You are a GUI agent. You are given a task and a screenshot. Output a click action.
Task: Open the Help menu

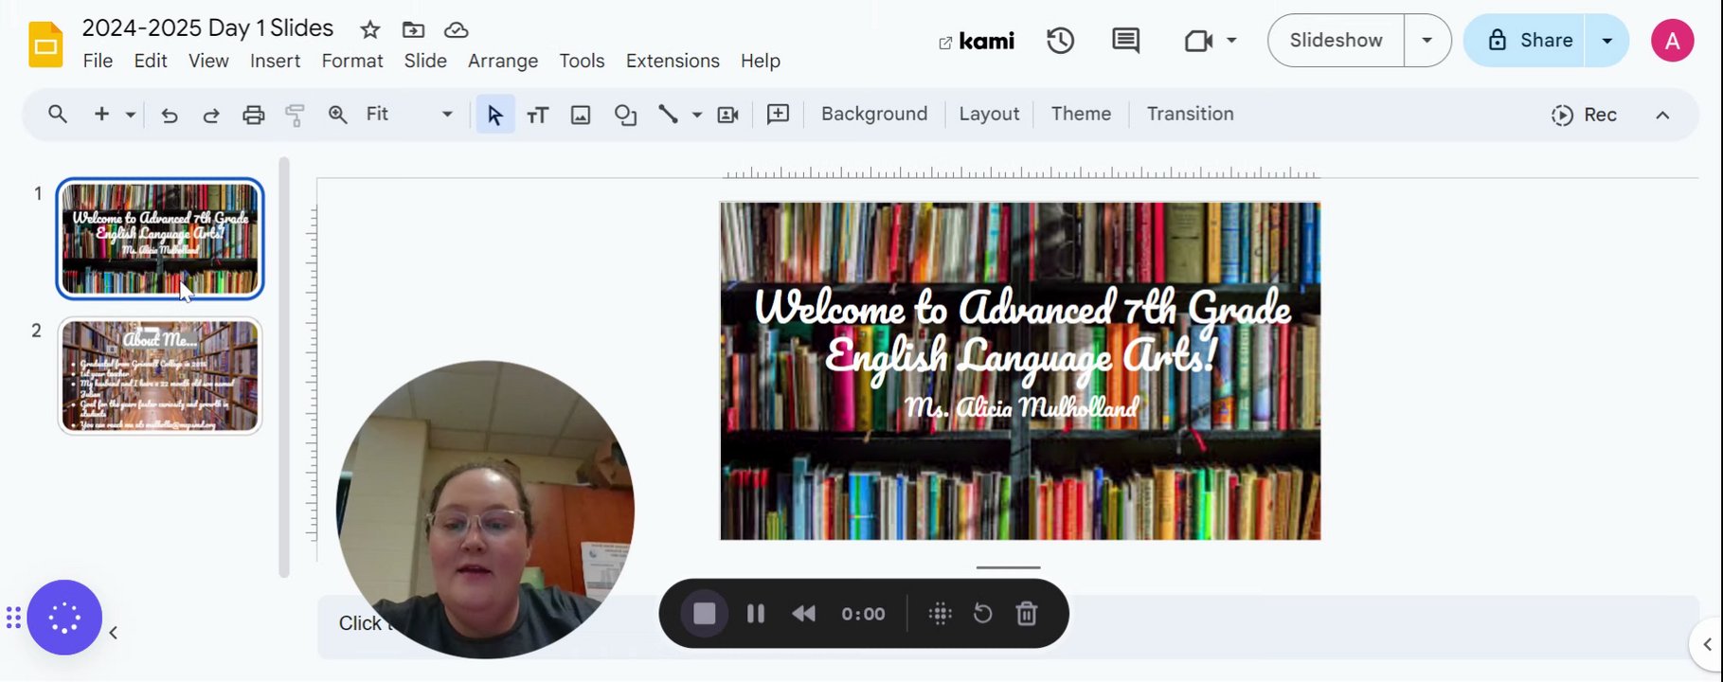tap(761, 61)
